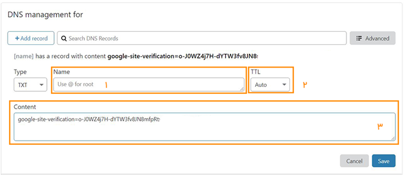Click into the Name input field
The width and height of the screenshot is (404, 175).
(149, 85)
